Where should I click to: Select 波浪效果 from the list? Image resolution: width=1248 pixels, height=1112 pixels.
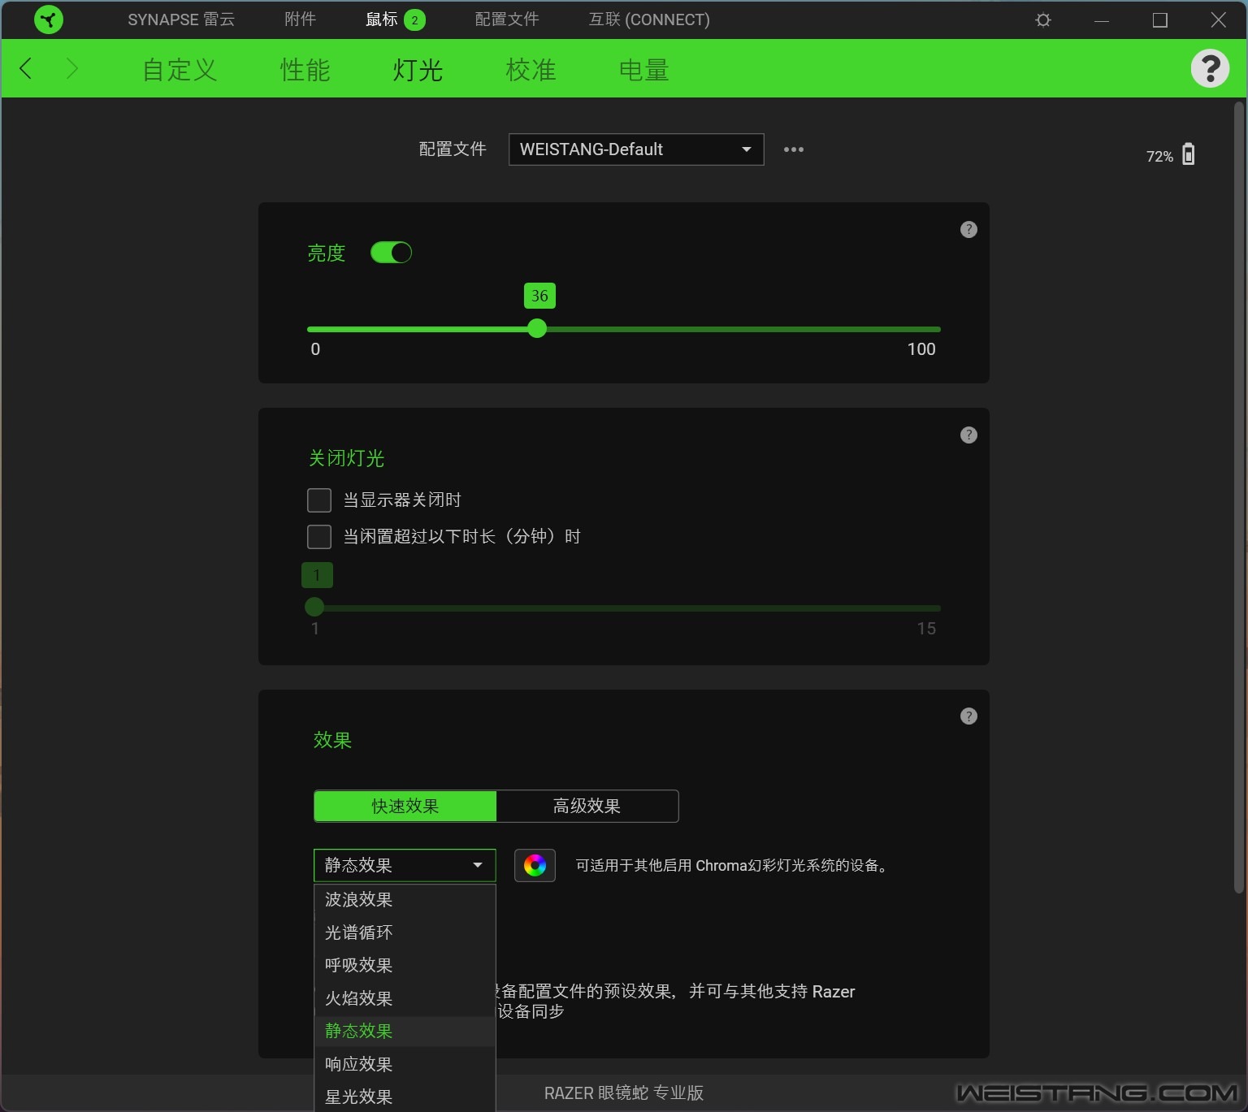(x=405, y=900)
